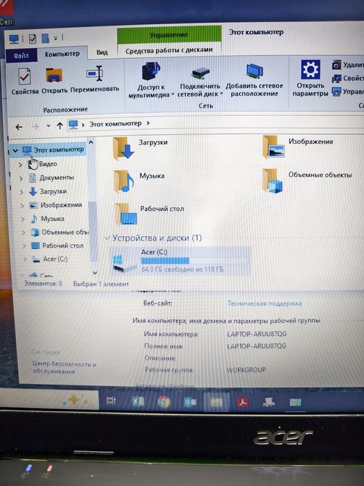Click the Переименовать rename icon
The height and width of the screenshot is (486, 364).
click(x=95, y=74)
